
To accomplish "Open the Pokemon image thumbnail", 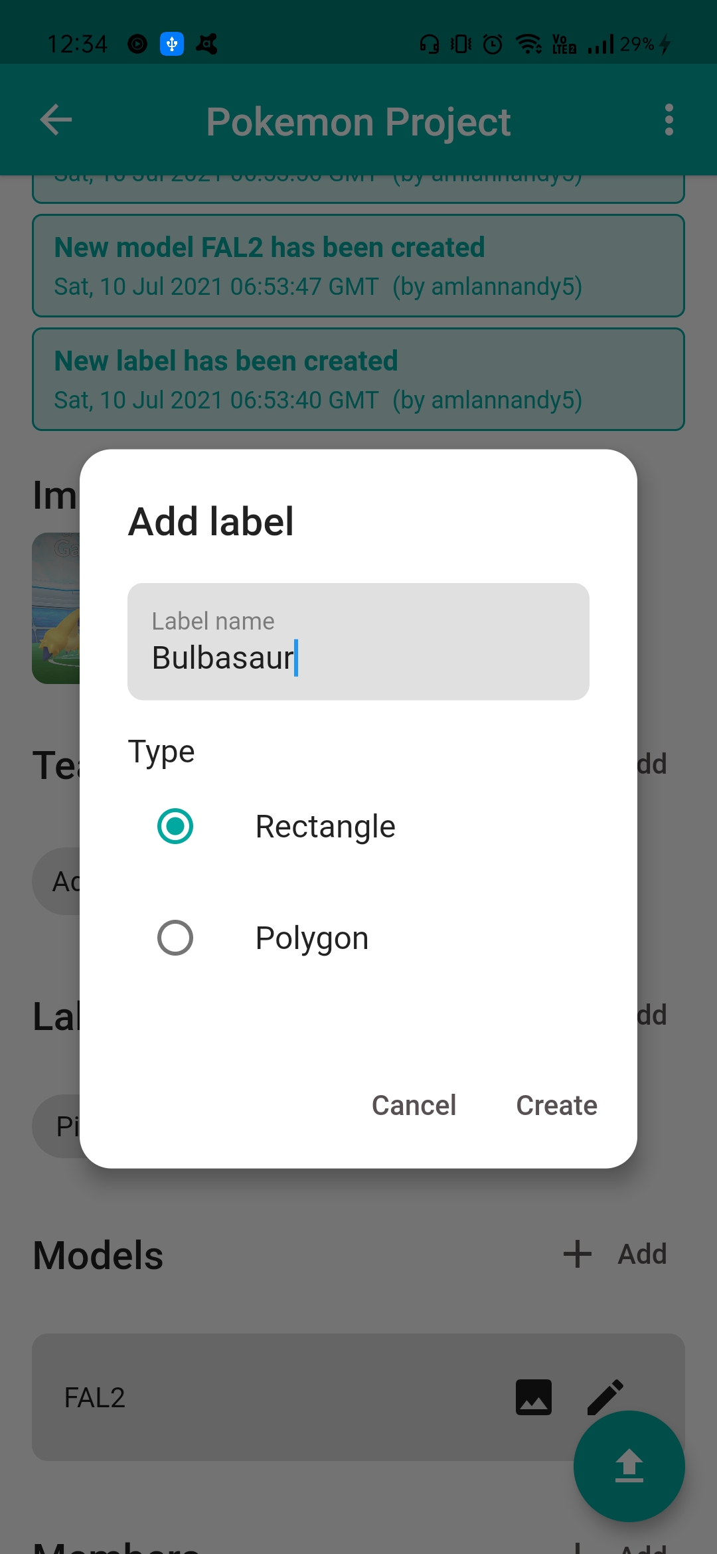I will [x=56, y=608].
